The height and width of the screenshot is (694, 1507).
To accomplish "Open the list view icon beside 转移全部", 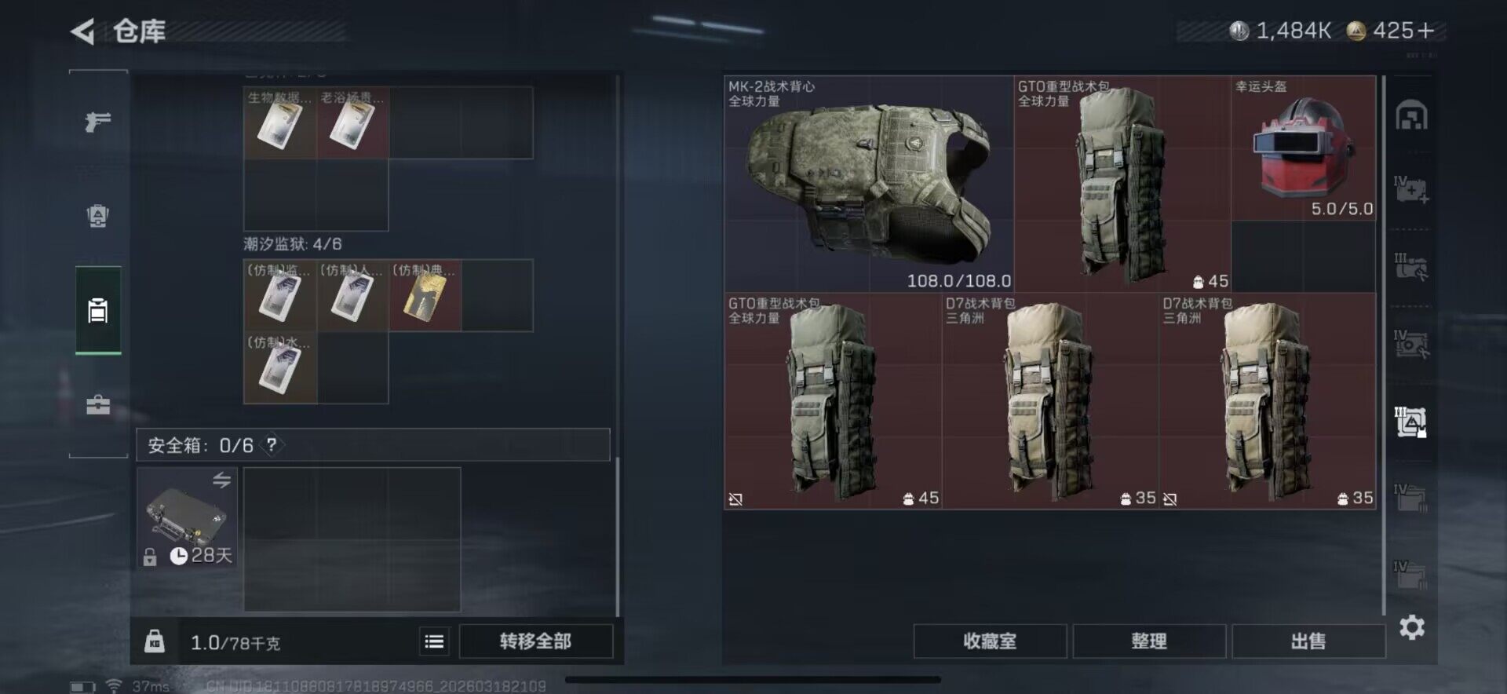I will [434, 641].
